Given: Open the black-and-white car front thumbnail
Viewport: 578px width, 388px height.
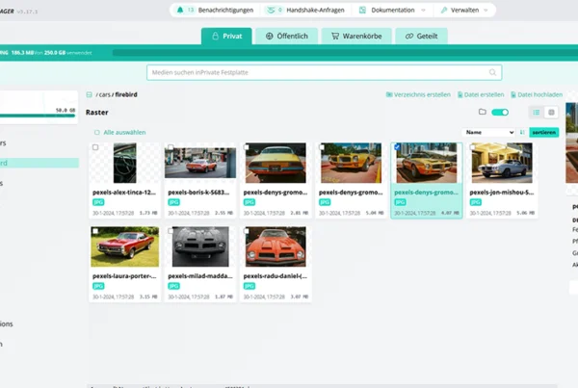Looking at the screenshot, I should pos(200,246).
